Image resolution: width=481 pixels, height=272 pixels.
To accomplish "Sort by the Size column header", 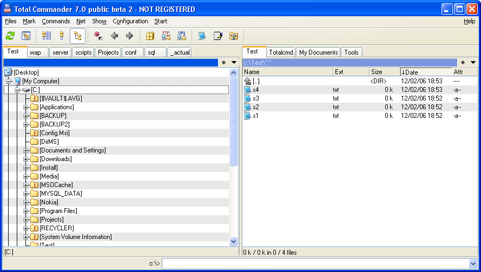I will click(x=384, y=72).
